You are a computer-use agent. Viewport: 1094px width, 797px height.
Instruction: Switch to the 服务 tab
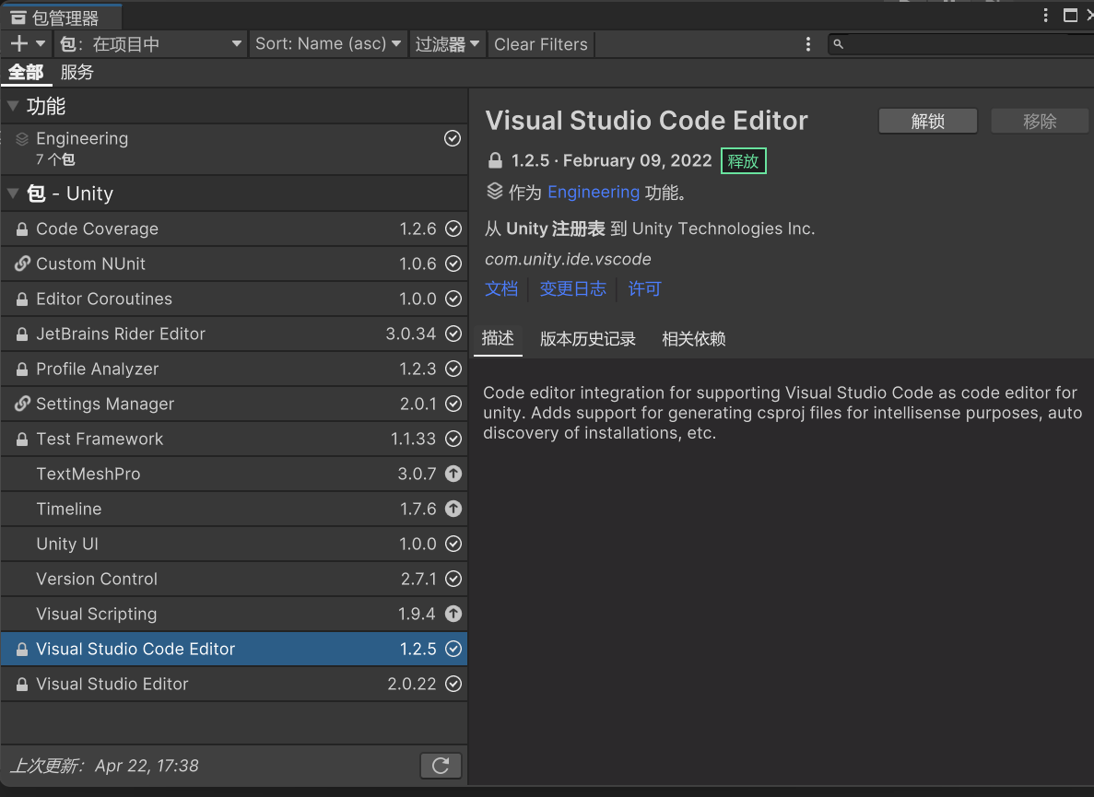76,72
